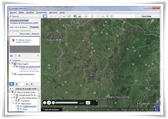Toggle the Banco de dados principal checkbox
Viewport: 168px width, 119px height.
point(12,92)
